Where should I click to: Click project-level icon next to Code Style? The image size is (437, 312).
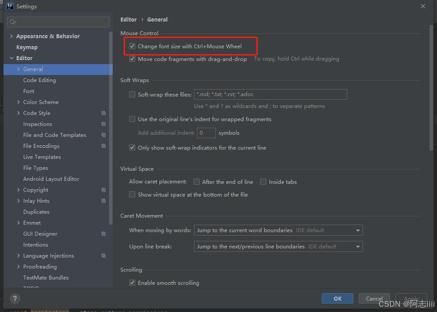tap(103, 113)
